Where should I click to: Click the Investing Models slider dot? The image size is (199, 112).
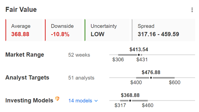coord(130,100)
